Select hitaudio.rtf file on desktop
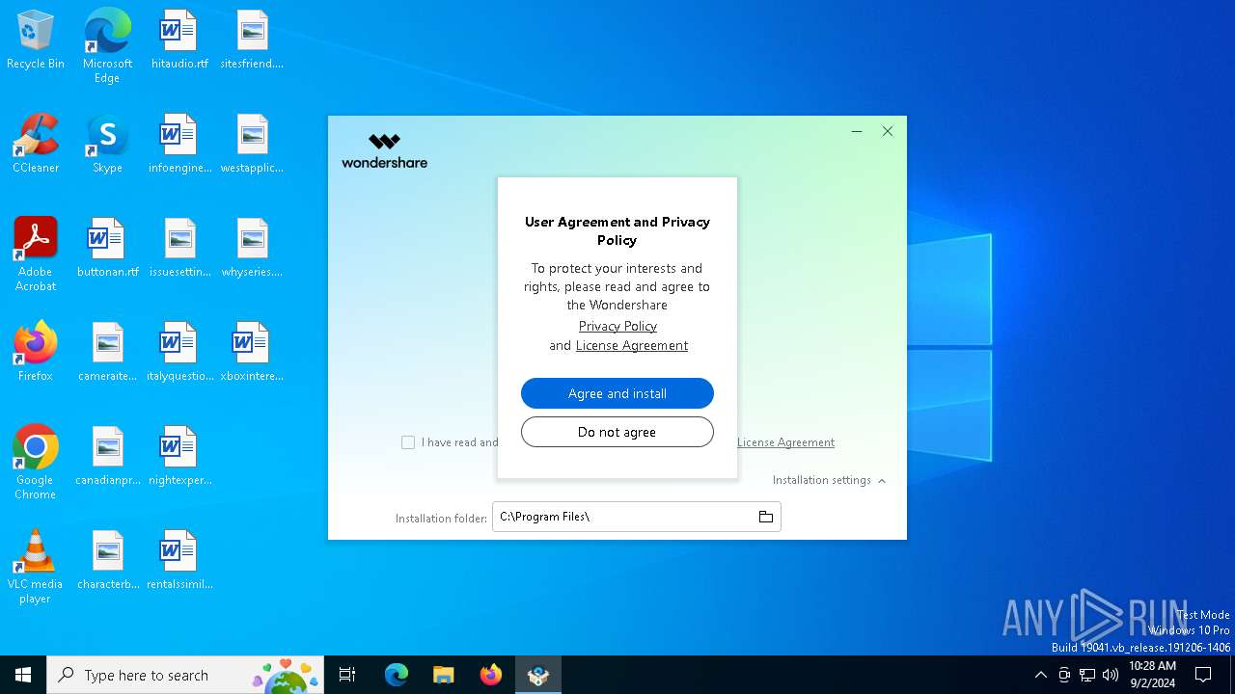 click(179, 40)
